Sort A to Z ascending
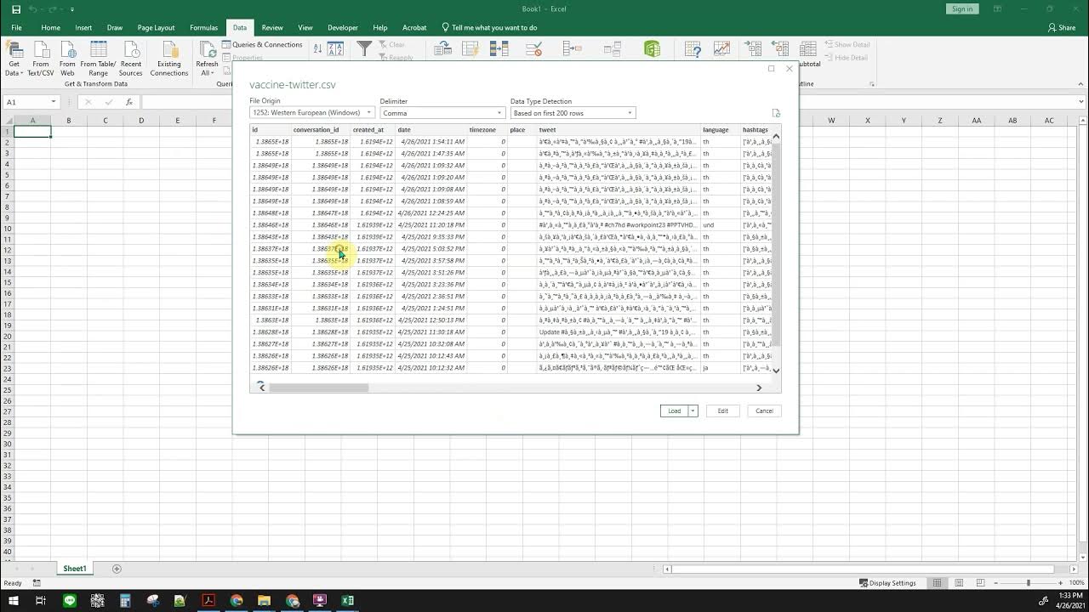Image resolution: width=1089 pixels, height=612 pixels. [317, 48]
